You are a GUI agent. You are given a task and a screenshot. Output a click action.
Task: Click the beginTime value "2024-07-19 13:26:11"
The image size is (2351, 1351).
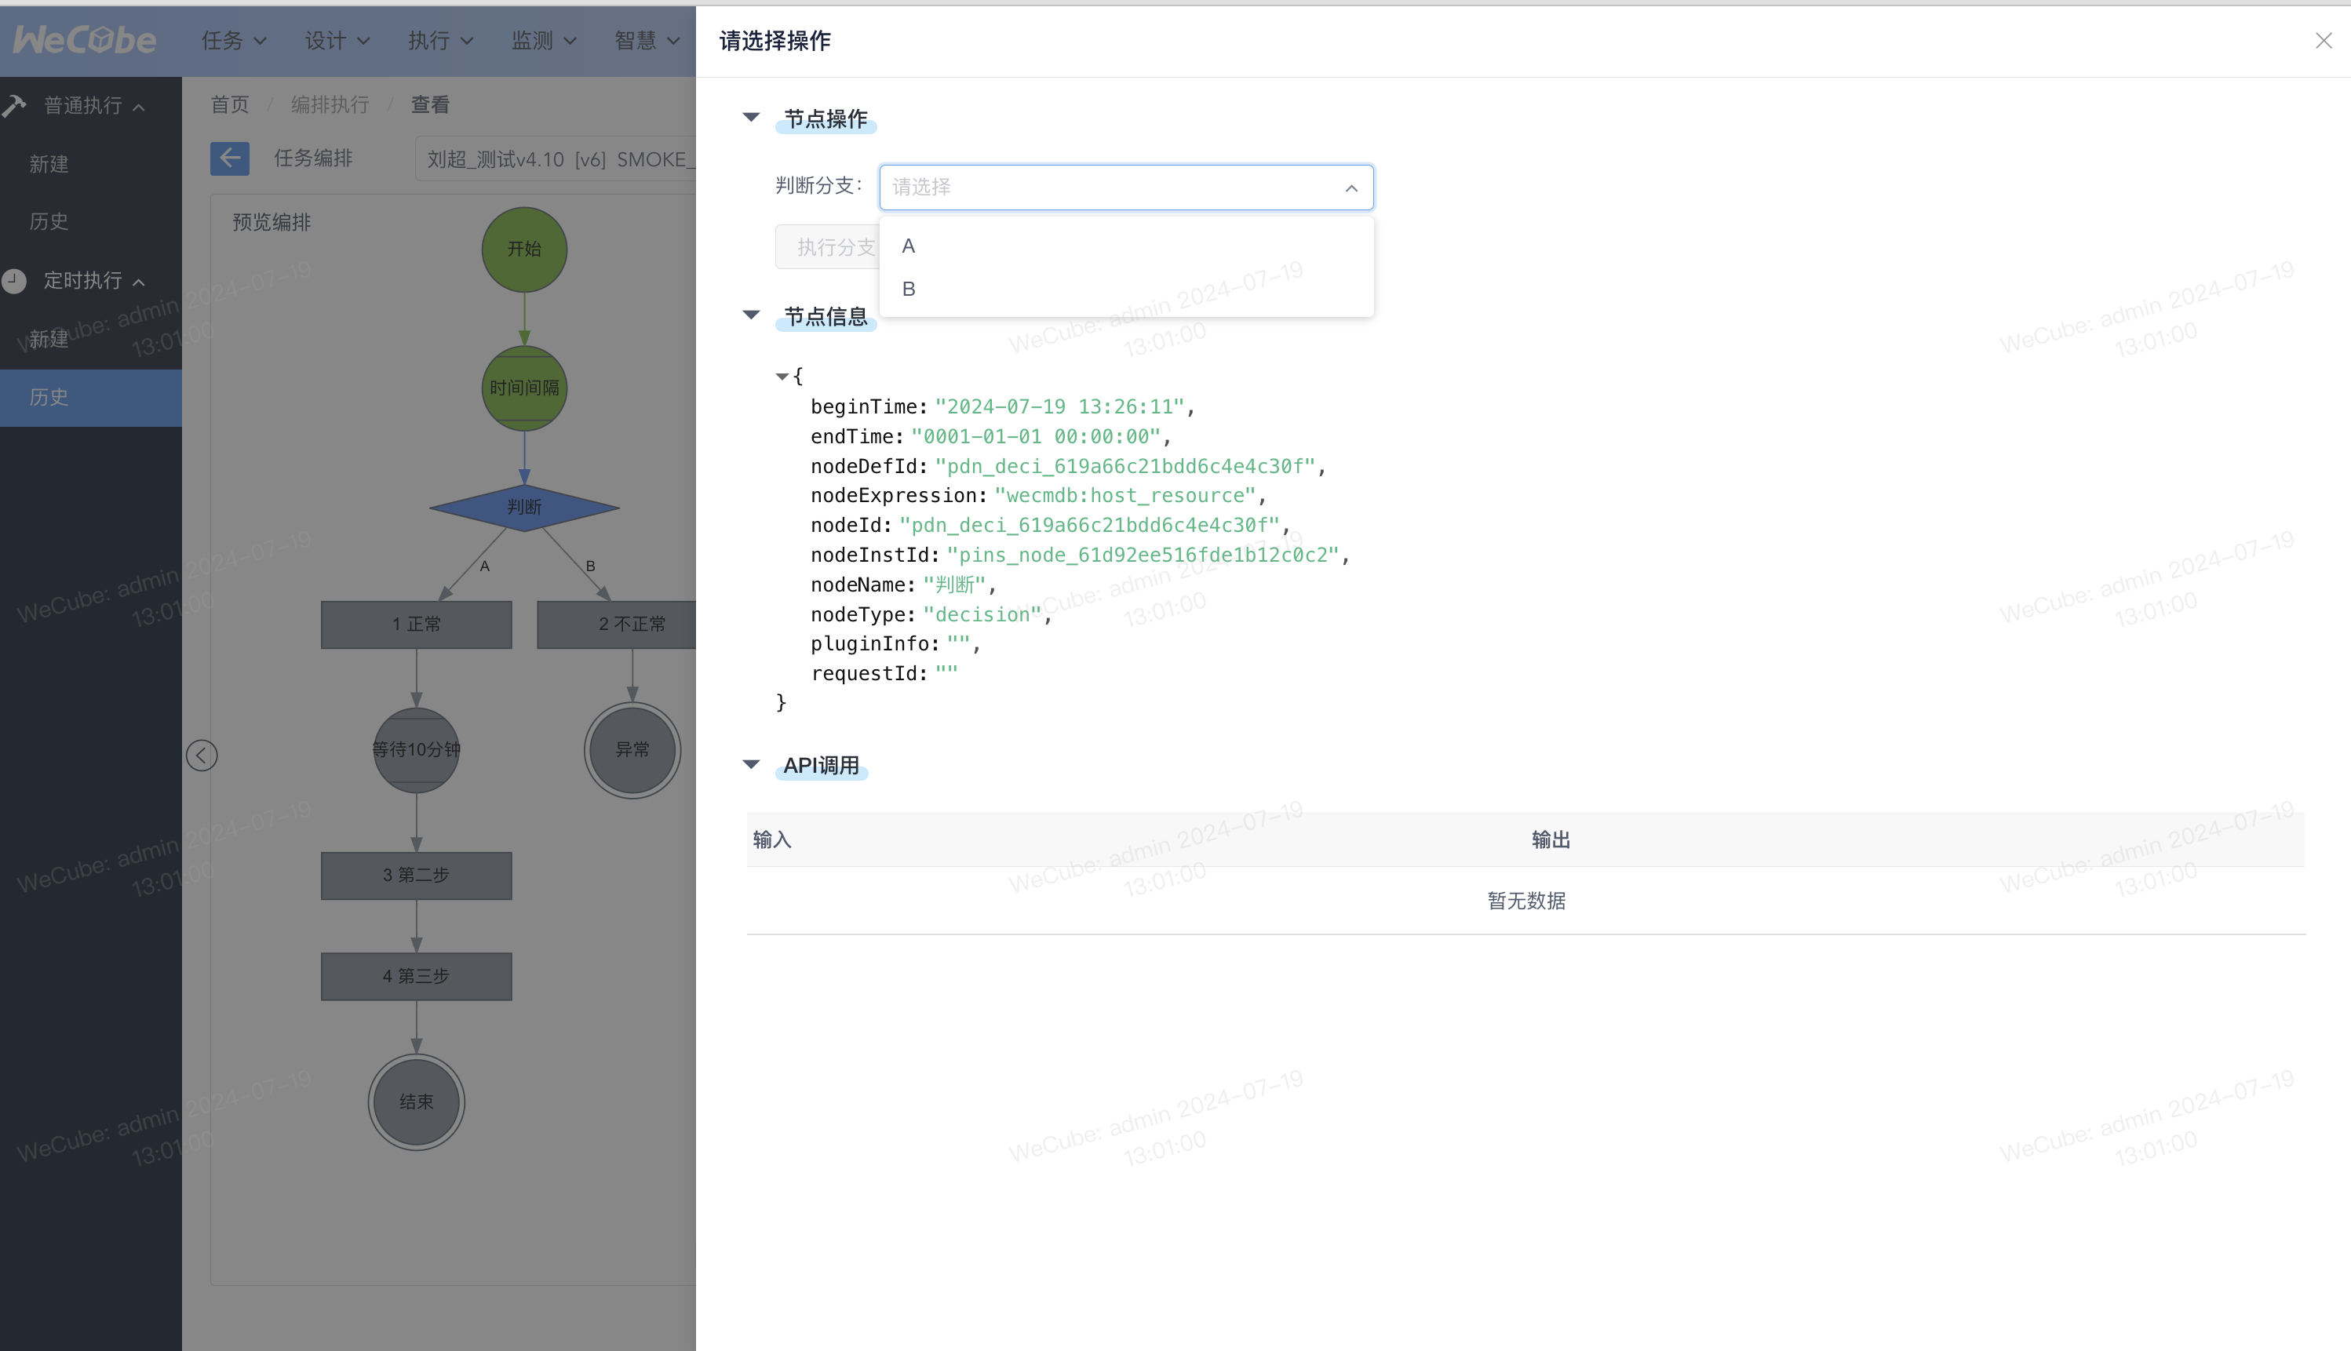coord(1059,406)
